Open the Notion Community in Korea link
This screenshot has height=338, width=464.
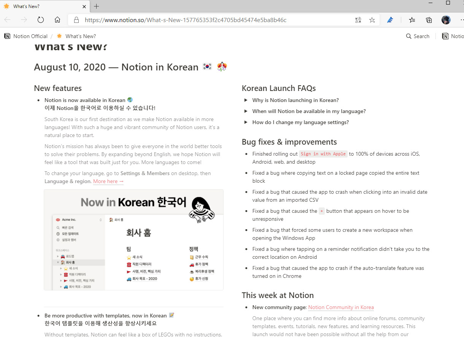tap(341, 307)
